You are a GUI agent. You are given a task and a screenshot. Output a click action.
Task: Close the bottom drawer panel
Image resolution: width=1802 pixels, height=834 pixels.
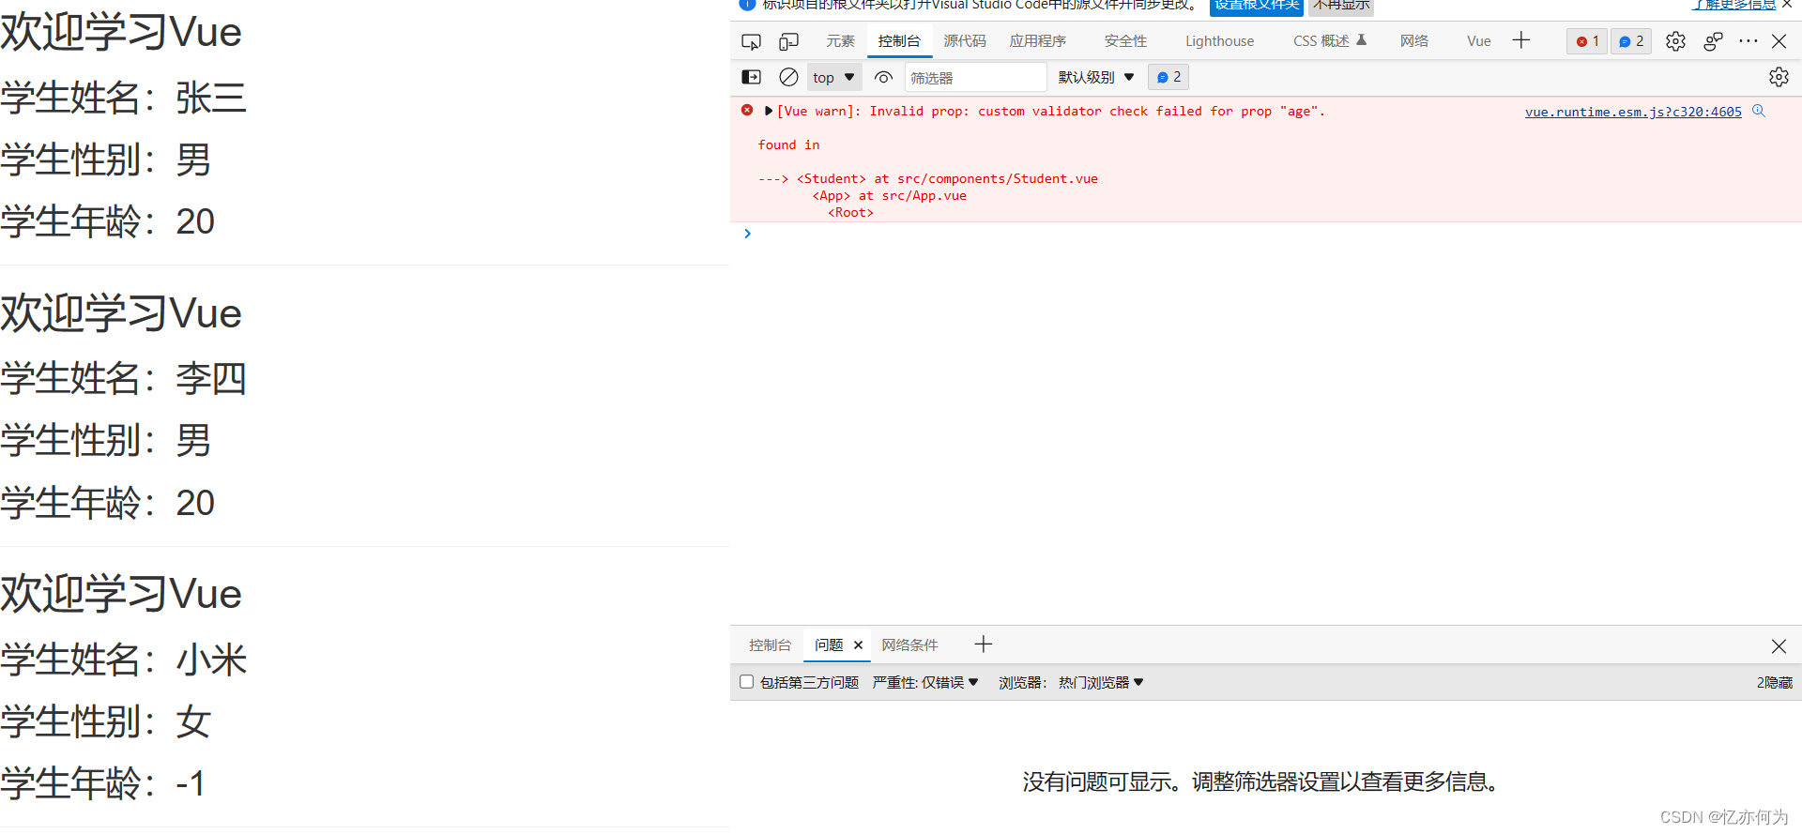tap(1779, 646)
